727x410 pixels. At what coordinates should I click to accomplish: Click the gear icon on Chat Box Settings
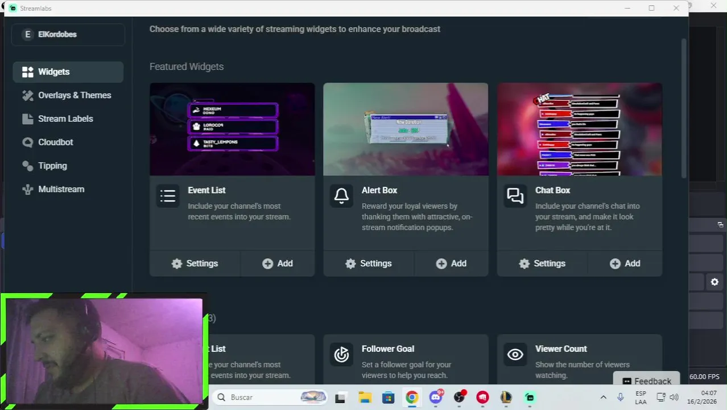(x=524, y=264)
